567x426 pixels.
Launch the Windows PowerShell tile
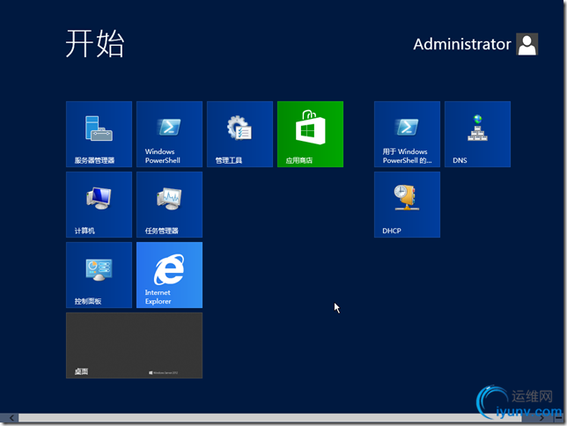pyautogui.click(x=169, y=134)
